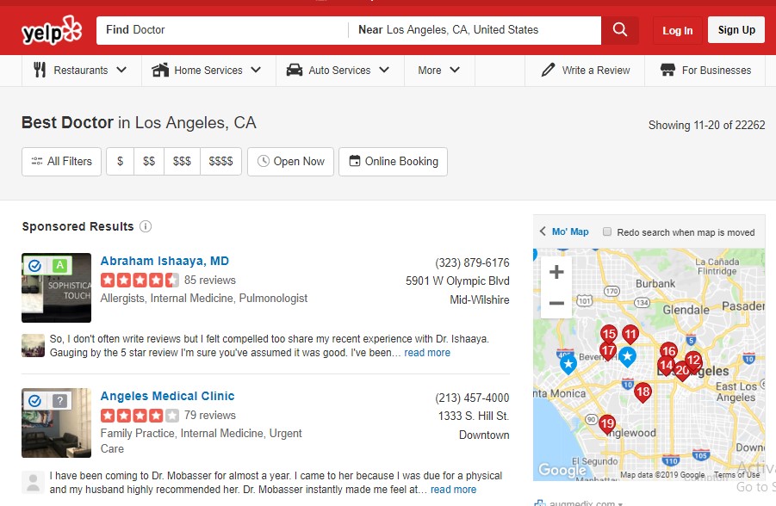
Task: Go to For Businesses
Action: [x=705, y=71]
